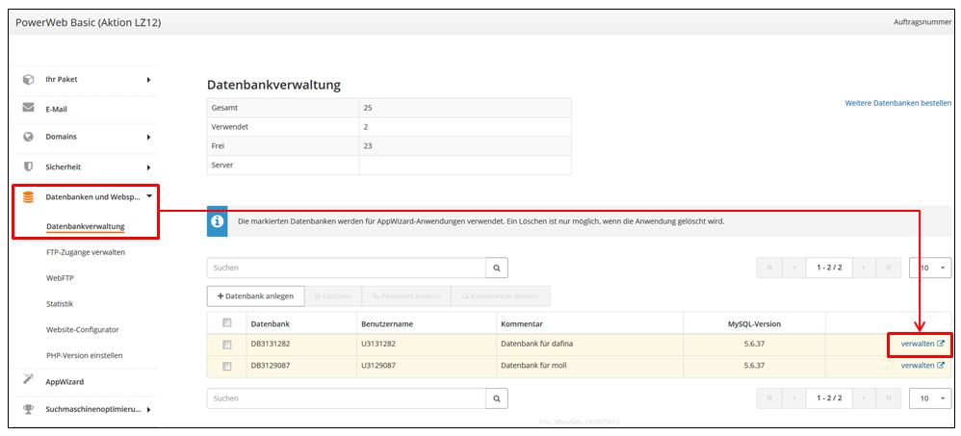Click username cell U3131282

tap(378, 344)
